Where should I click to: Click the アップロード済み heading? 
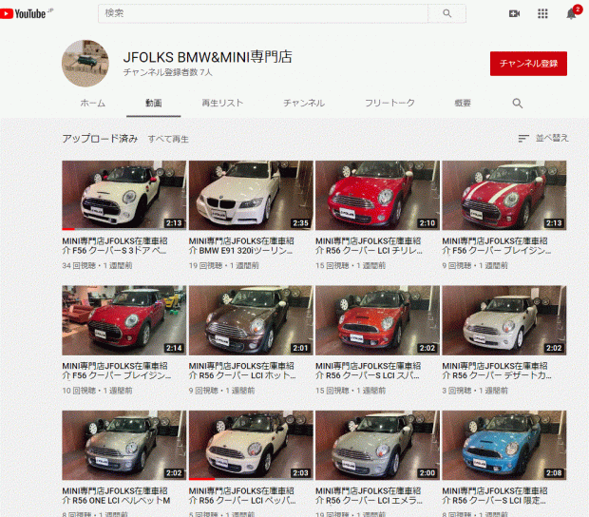tap(101, 139)
